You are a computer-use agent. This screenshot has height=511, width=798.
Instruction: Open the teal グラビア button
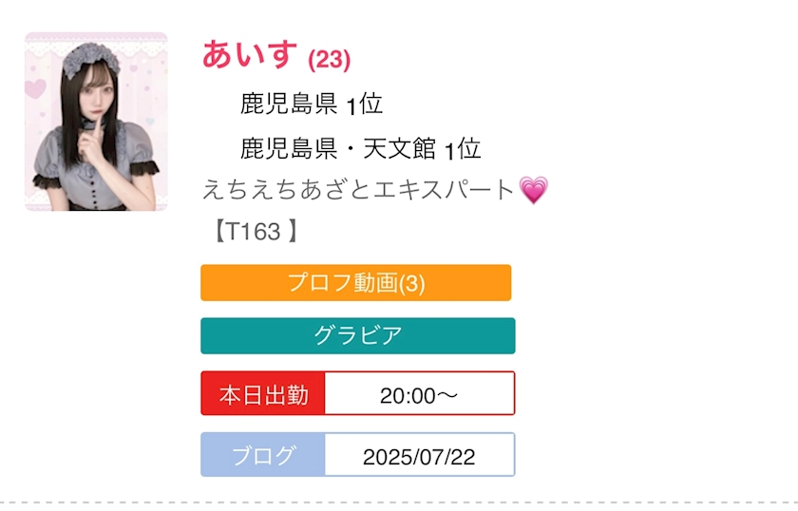(357, 335)
